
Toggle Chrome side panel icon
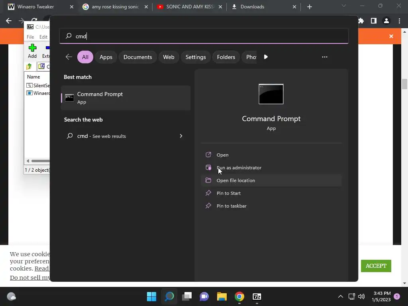pos(374,21)
